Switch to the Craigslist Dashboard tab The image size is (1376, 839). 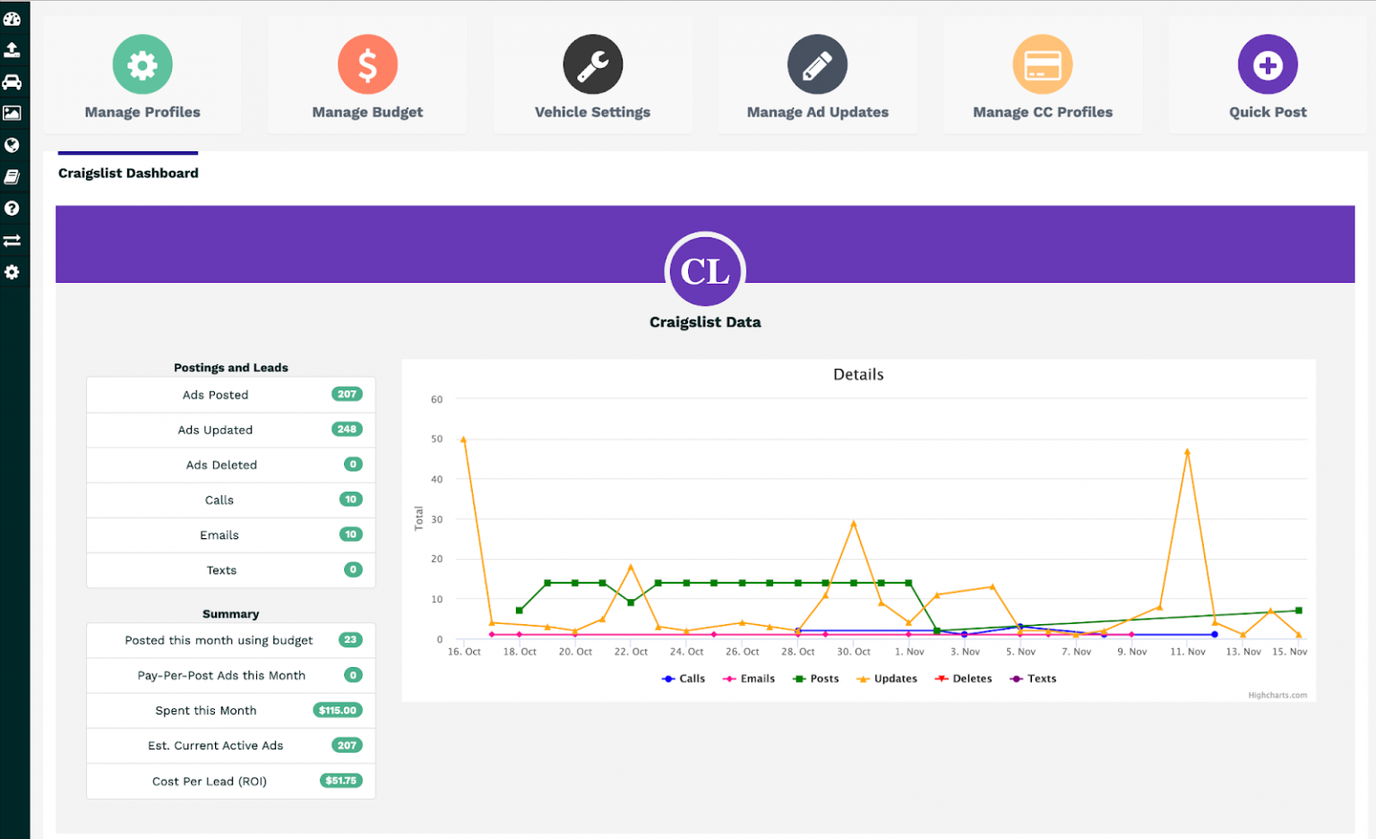128,173
